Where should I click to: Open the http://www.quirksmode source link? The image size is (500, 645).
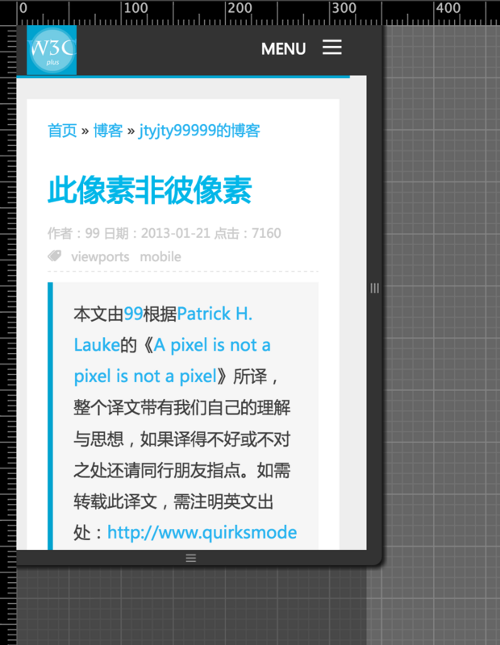pos(202,533)
